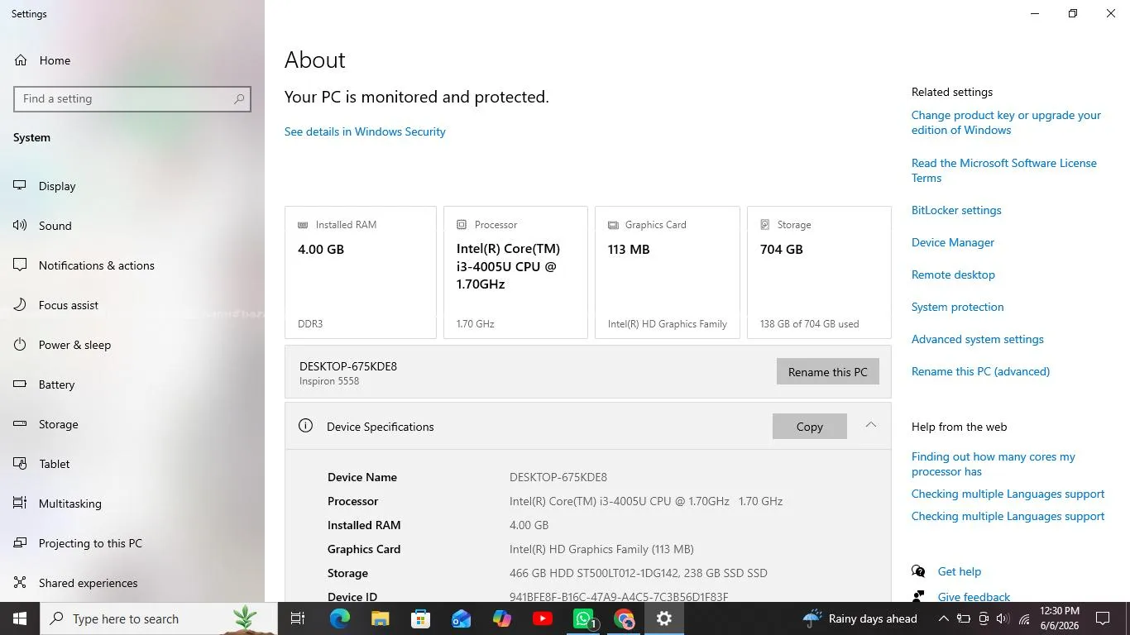The height and width of the screenshot is (635, 1130).
Task: Open Outlook from the taskbar
Action: [461, 618]
